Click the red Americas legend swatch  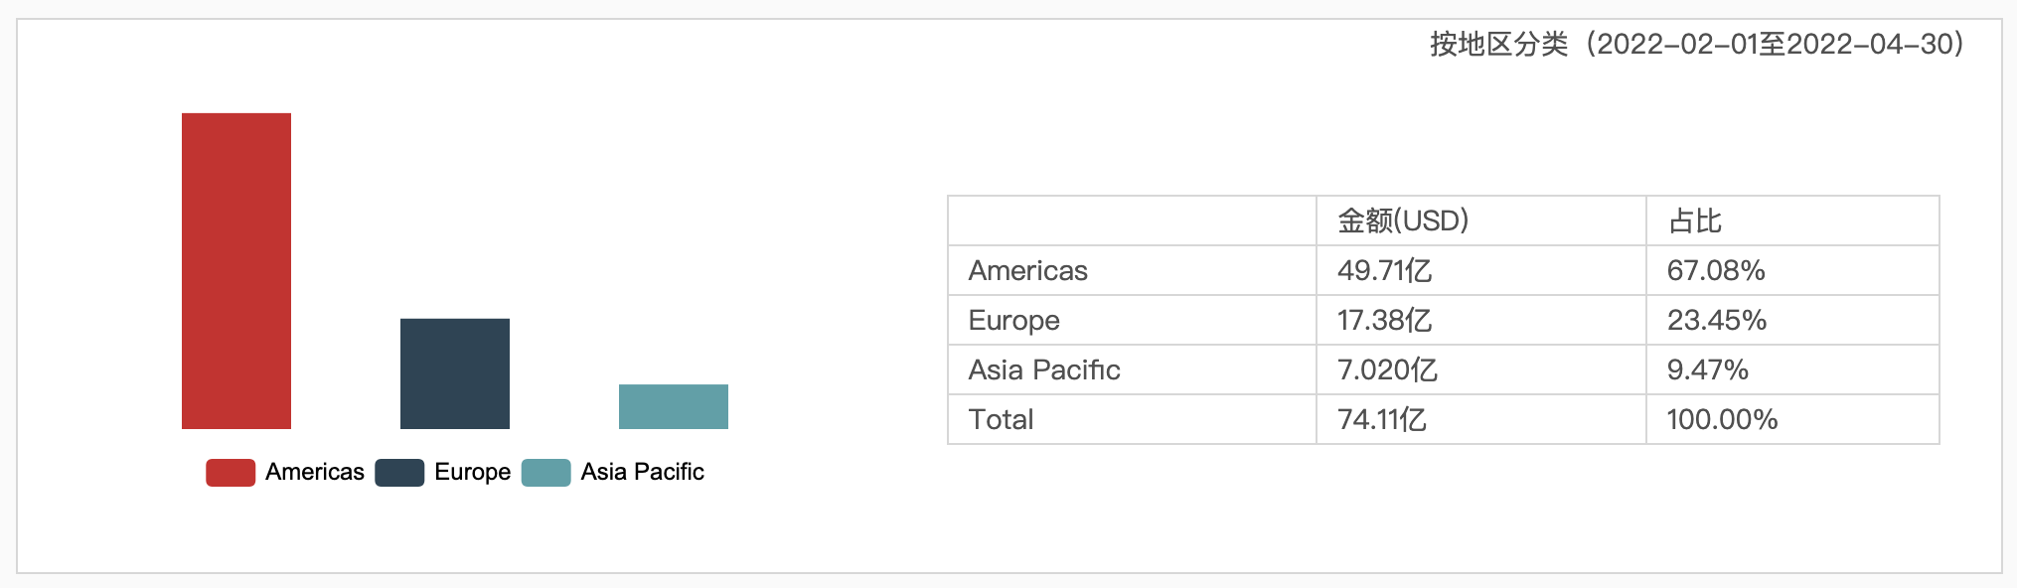click(231, 473)
